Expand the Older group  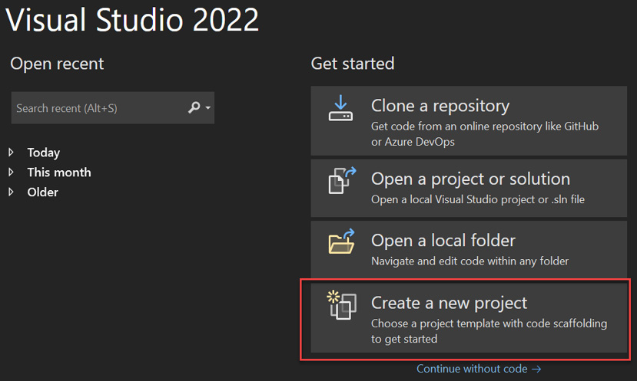11,192
